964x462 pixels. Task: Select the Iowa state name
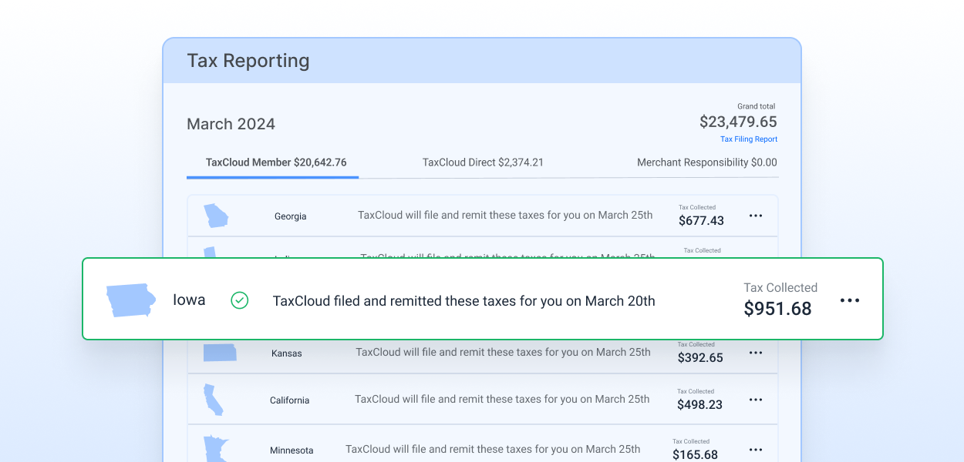coord(189,300)
